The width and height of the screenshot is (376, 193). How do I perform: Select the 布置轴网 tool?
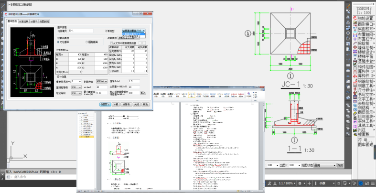(365, 34)
